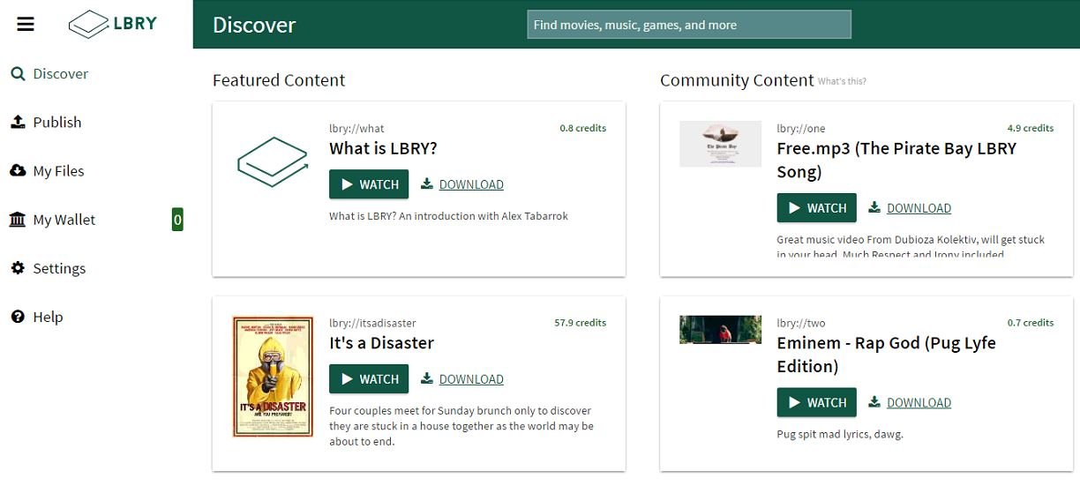Click the Pug spit mad lyrics description
The image size is (1080, 486).
click(840, 434)
